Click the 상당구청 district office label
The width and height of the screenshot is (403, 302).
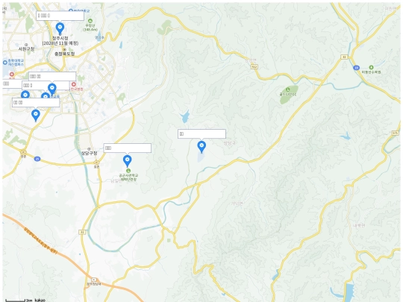[90, 153]
